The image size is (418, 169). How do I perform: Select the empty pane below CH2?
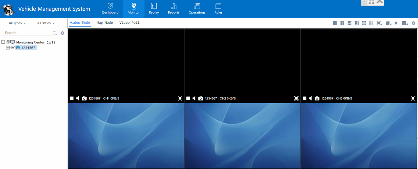tap(242, 136)
